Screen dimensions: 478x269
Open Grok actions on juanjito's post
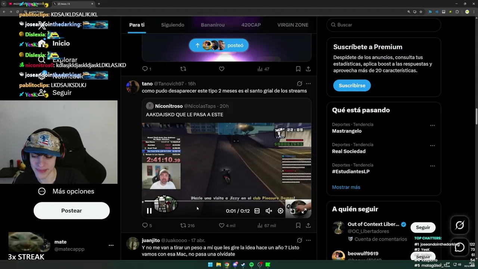[x=299, y=240]
